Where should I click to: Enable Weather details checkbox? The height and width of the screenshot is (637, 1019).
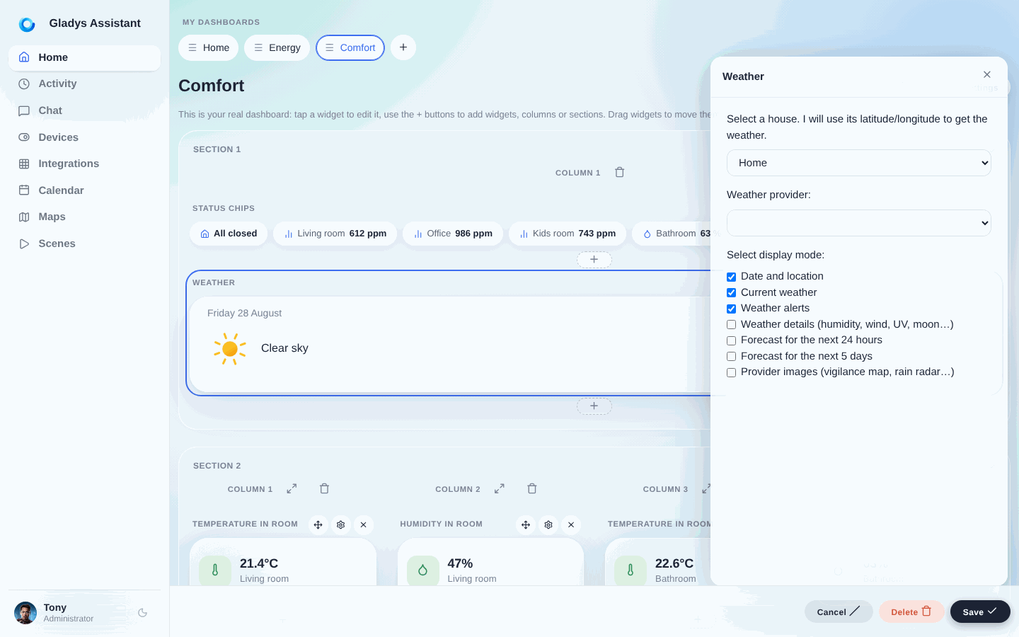pos(732,325)
